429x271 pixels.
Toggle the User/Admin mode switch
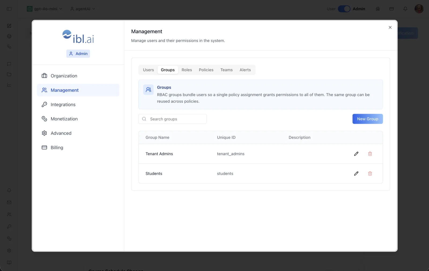pos(344,9)
